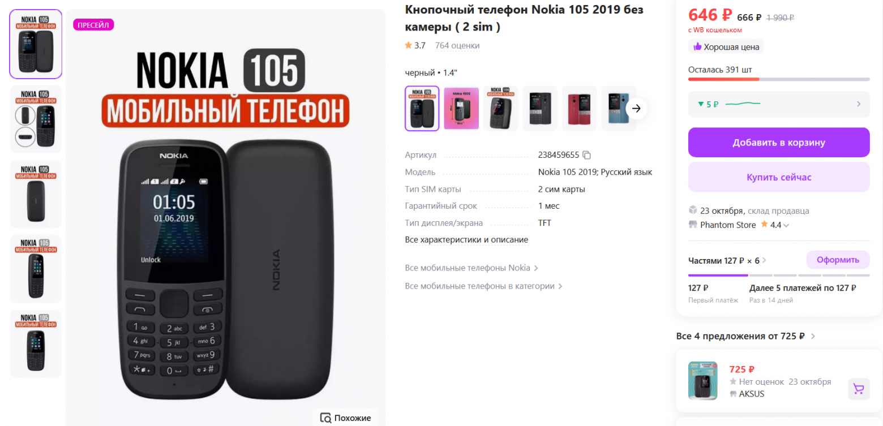This screenshot has height=426, width=883.
Task: Copy the article number 238459655
Action: 587,155
